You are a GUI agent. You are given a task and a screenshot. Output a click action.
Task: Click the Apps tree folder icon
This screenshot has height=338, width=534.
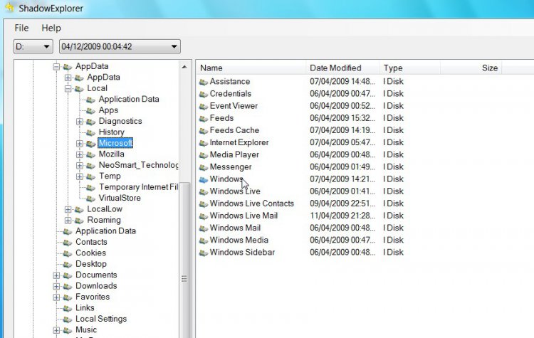90,110
